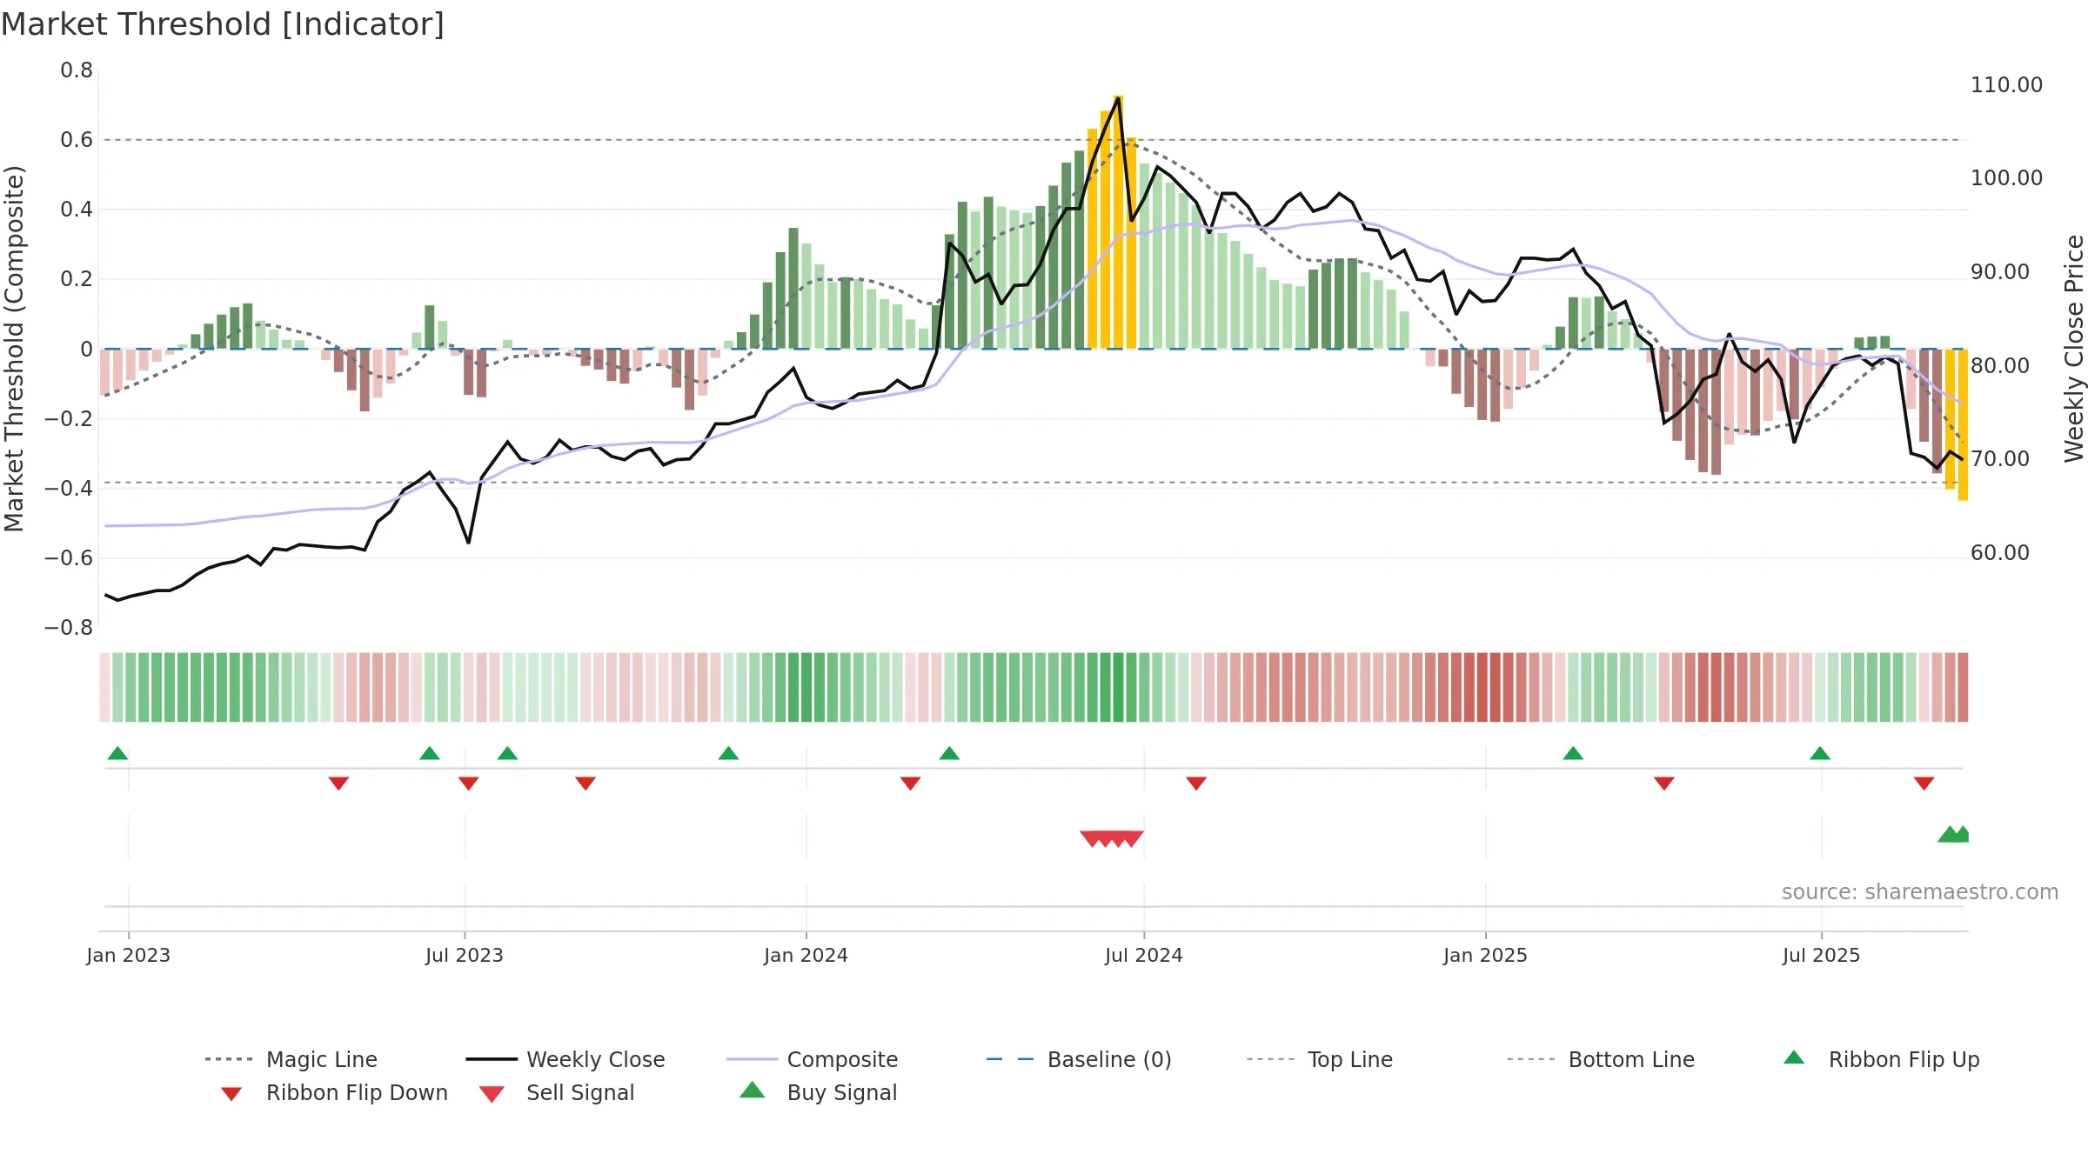Click the ribbon flip down marker in Apr 2025
This screenshot has height=1174, width=2088.
coord(1664,784)
